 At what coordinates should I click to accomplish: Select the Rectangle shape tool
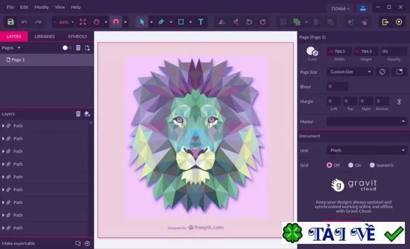tap(181, 22)
